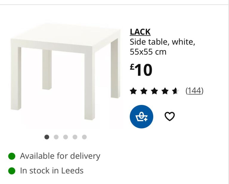The height and width of the screenshot is (184, 229).
Task: Select the first image carousel dot
Action: click(47, 137)
